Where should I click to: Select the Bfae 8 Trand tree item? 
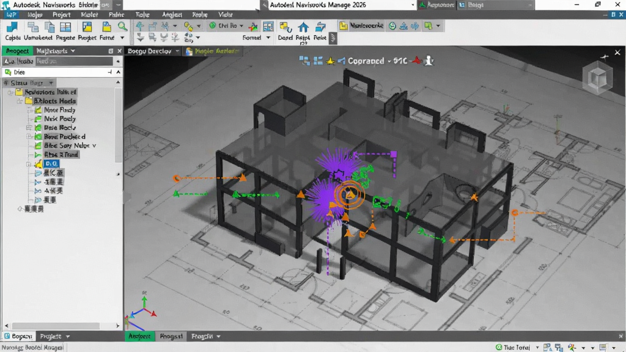tap(61, 155)
